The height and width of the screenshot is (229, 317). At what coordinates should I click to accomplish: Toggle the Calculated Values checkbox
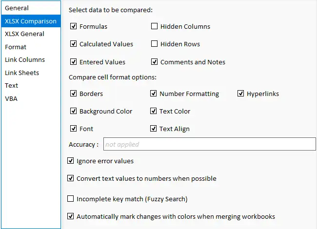click(x=73, y=44)
